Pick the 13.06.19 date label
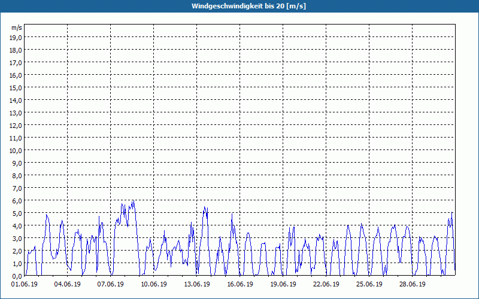This screenshot has width=479, height=299. coord(197,285)
